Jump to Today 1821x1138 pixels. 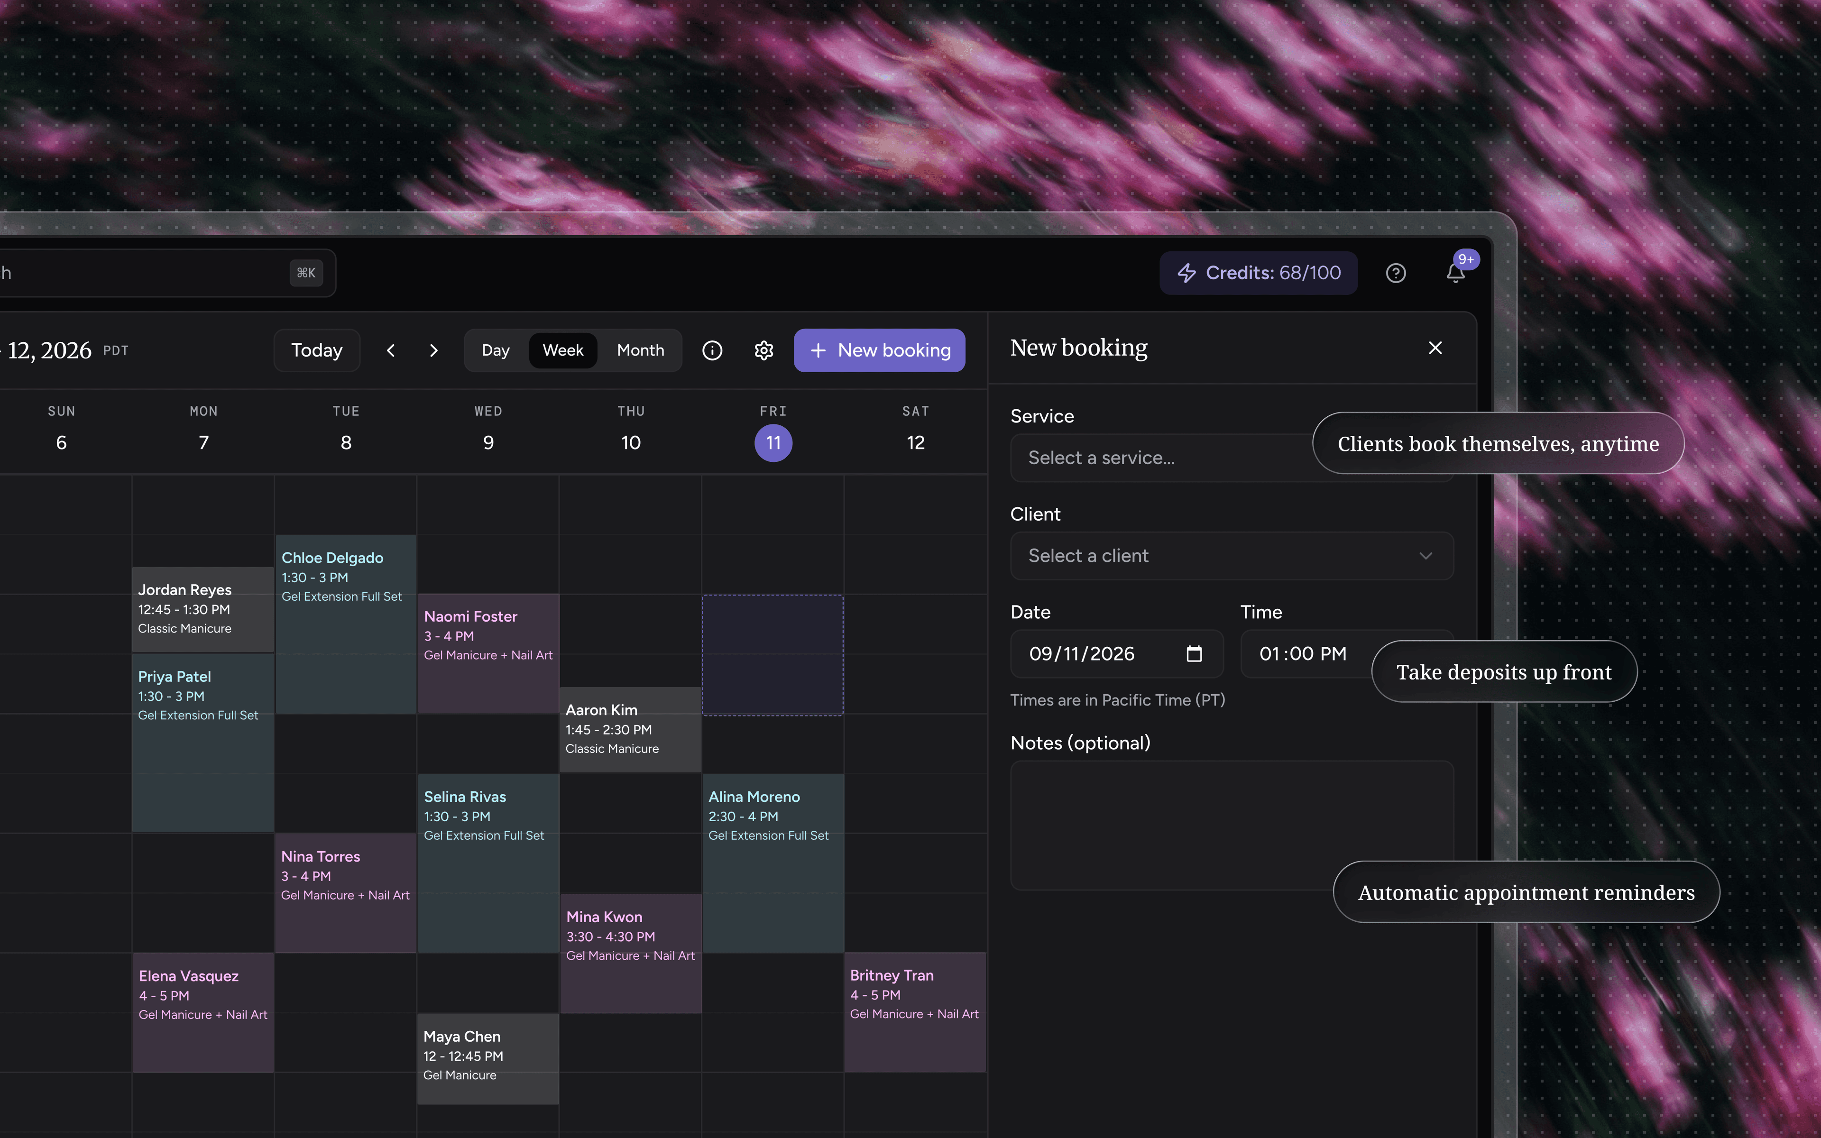coord(317,351)
